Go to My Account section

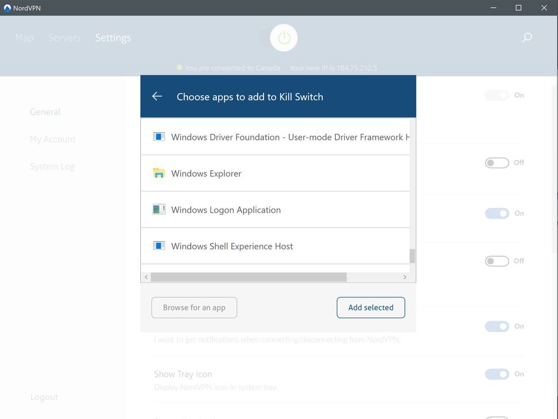pyautogui.click(x=52, y=139)
